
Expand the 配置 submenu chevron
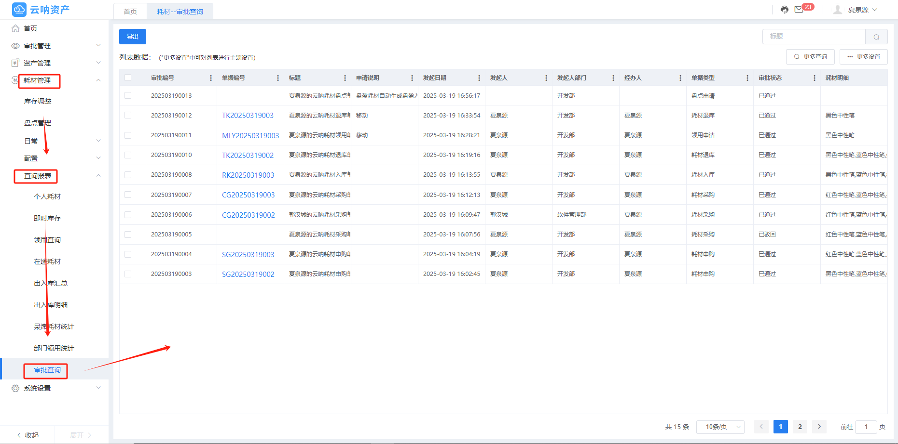point(98,158)
